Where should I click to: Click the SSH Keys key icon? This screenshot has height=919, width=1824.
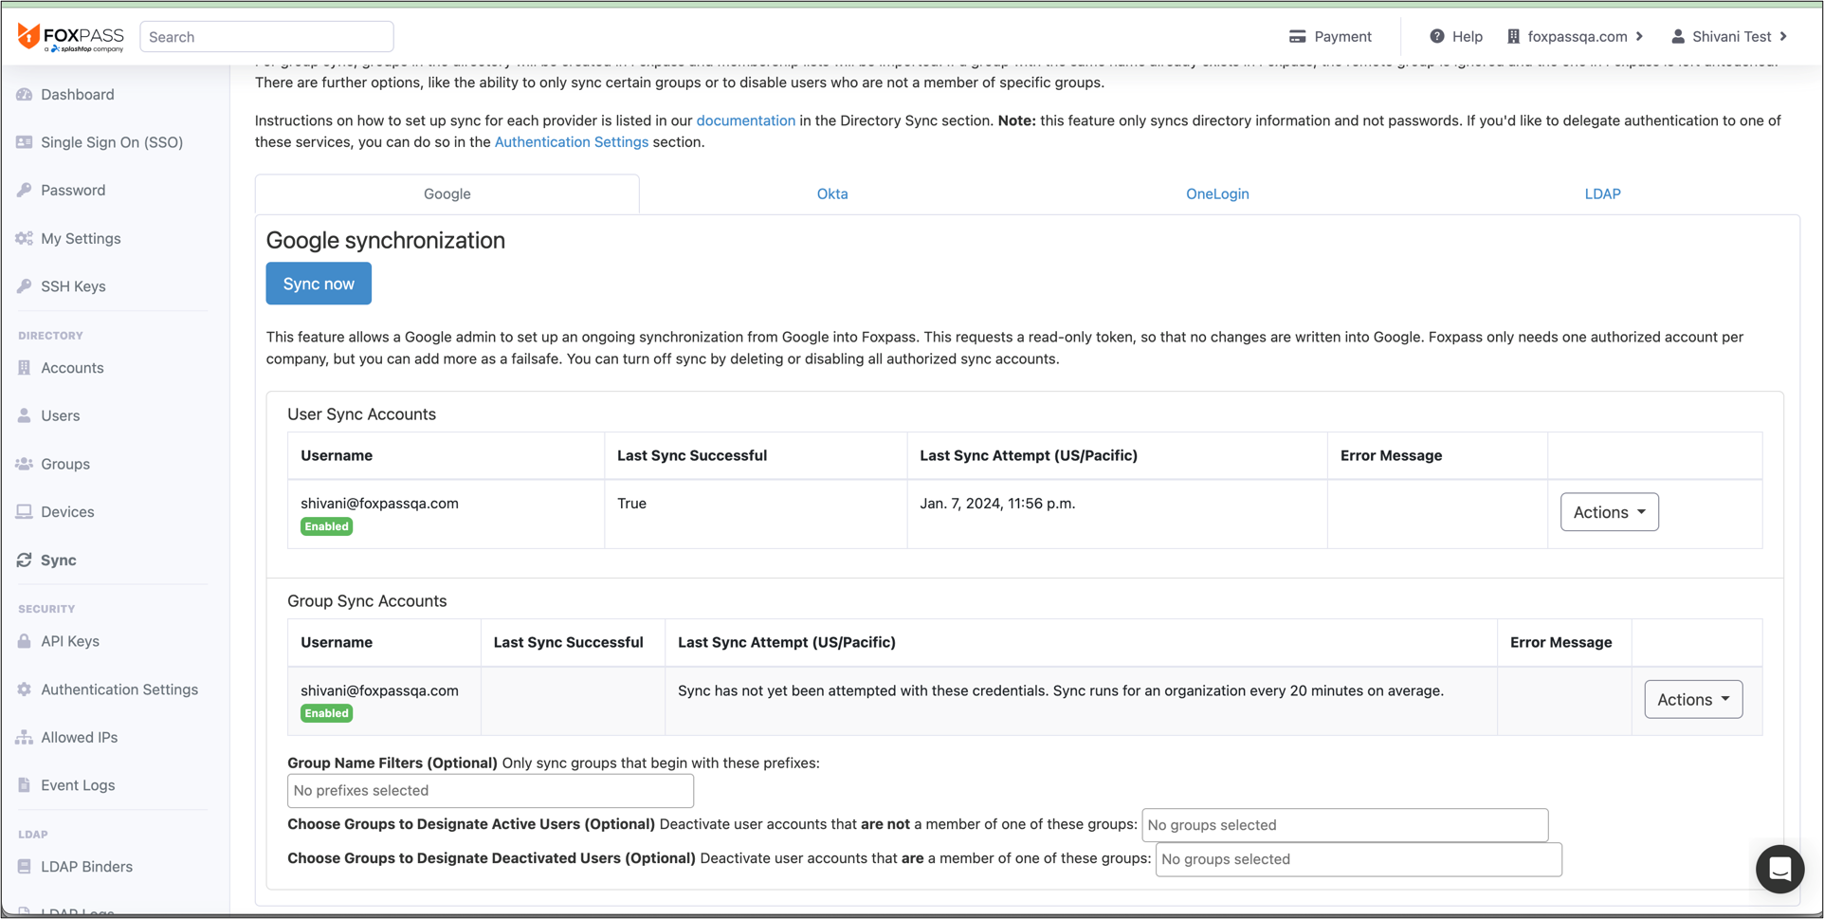(x=25, y=286)
